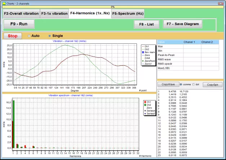Choose the Single radio option
The width and height of the screenshot is (226, 160).
tap(56, 36)
